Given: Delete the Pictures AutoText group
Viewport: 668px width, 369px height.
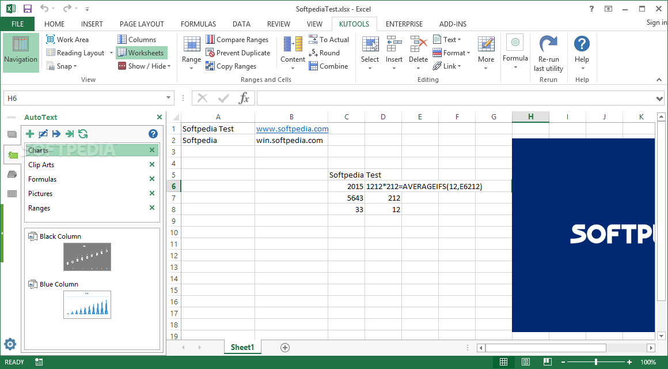Looking at the screenshot, I should [x=151, y=194].
